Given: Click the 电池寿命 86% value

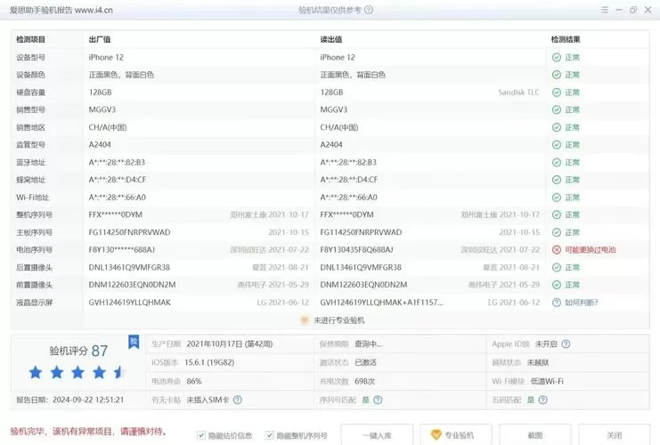Looking at the screenshot, I should [194, 382].
